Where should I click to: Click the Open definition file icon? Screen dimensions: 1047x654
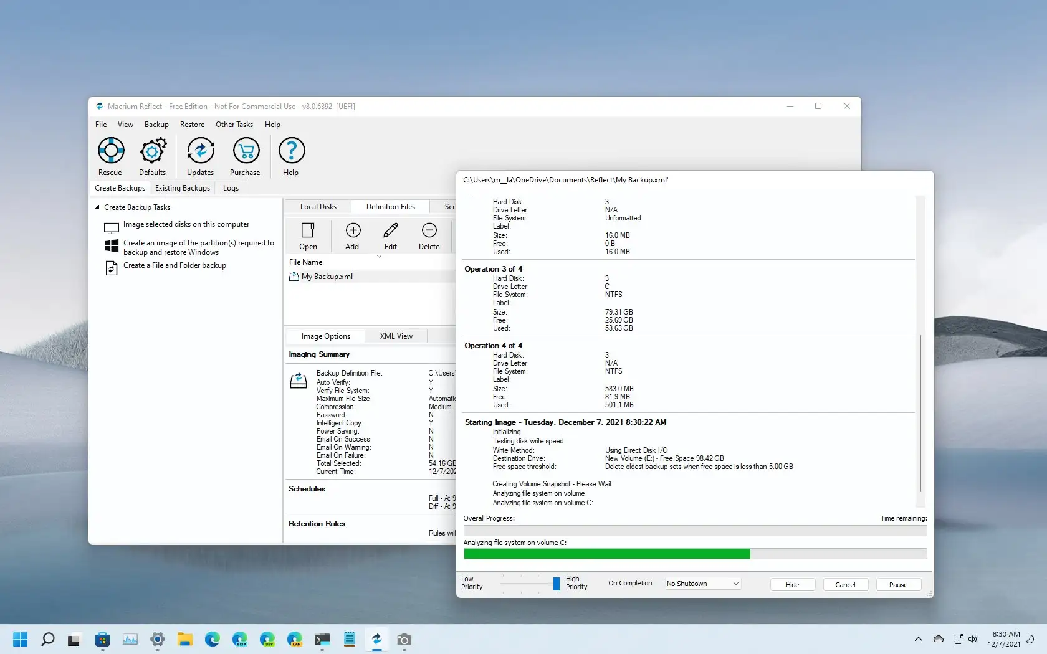click(308, 230)
